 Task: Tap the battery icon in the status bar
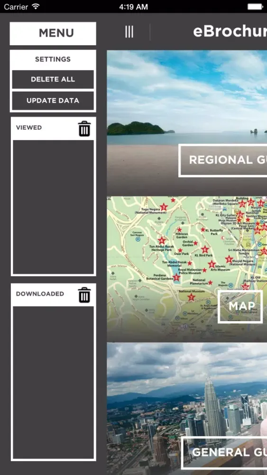point(256,6)
